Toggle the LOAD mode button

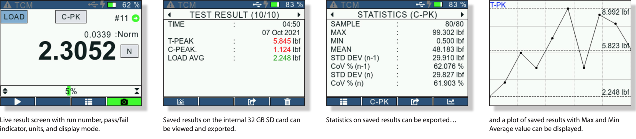[14, 17]
